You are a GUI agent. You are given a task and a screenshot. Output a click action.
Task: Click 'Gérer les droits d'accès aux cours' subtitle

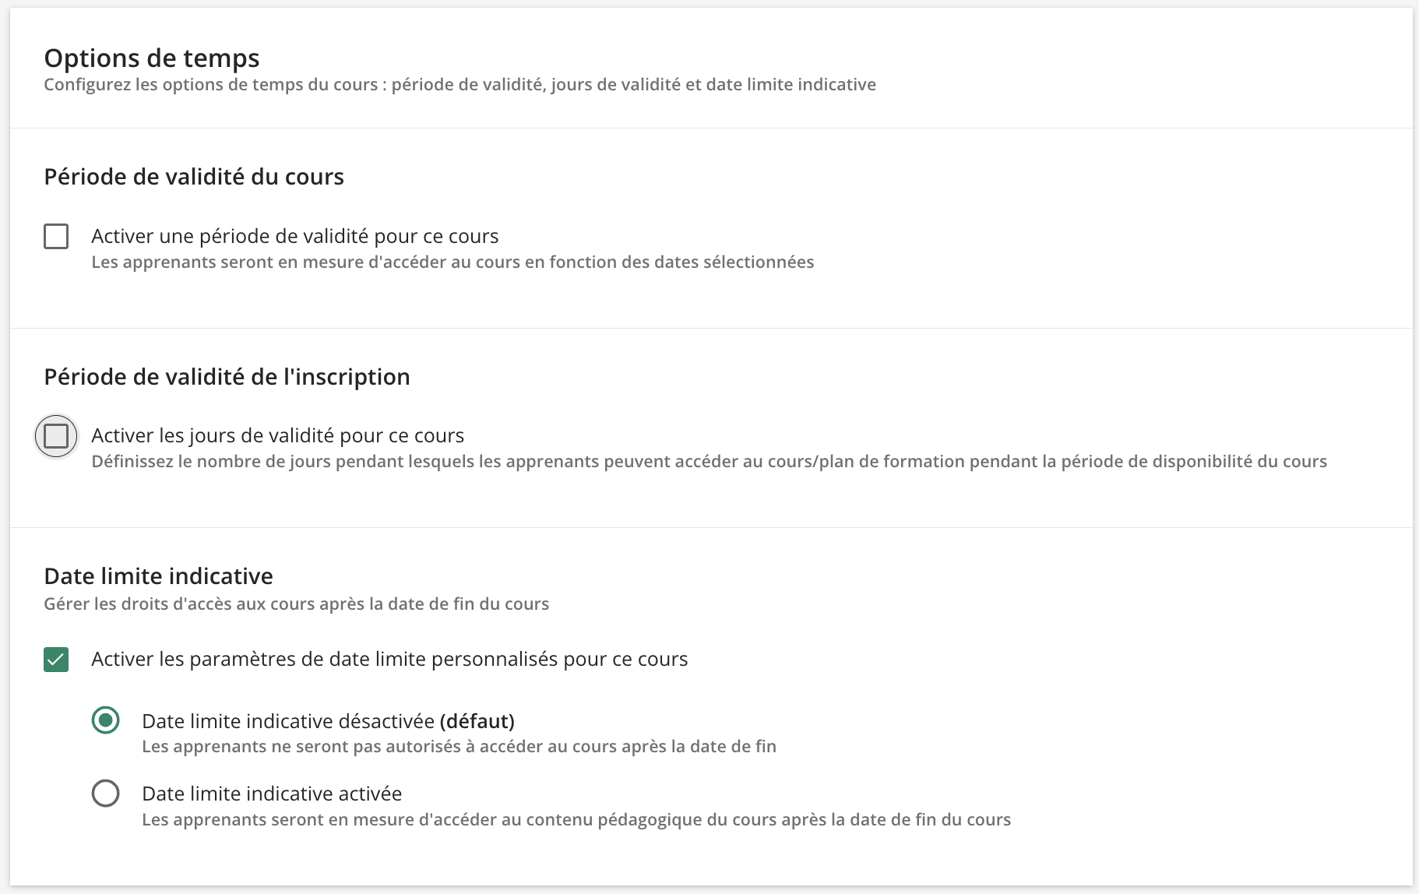pyautogui.click(x=296, y=603)
